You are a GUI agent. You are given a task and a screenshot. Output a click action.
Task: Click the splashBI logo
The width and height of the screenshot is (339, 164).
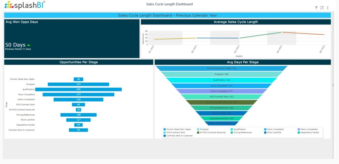tap(24, 5)
